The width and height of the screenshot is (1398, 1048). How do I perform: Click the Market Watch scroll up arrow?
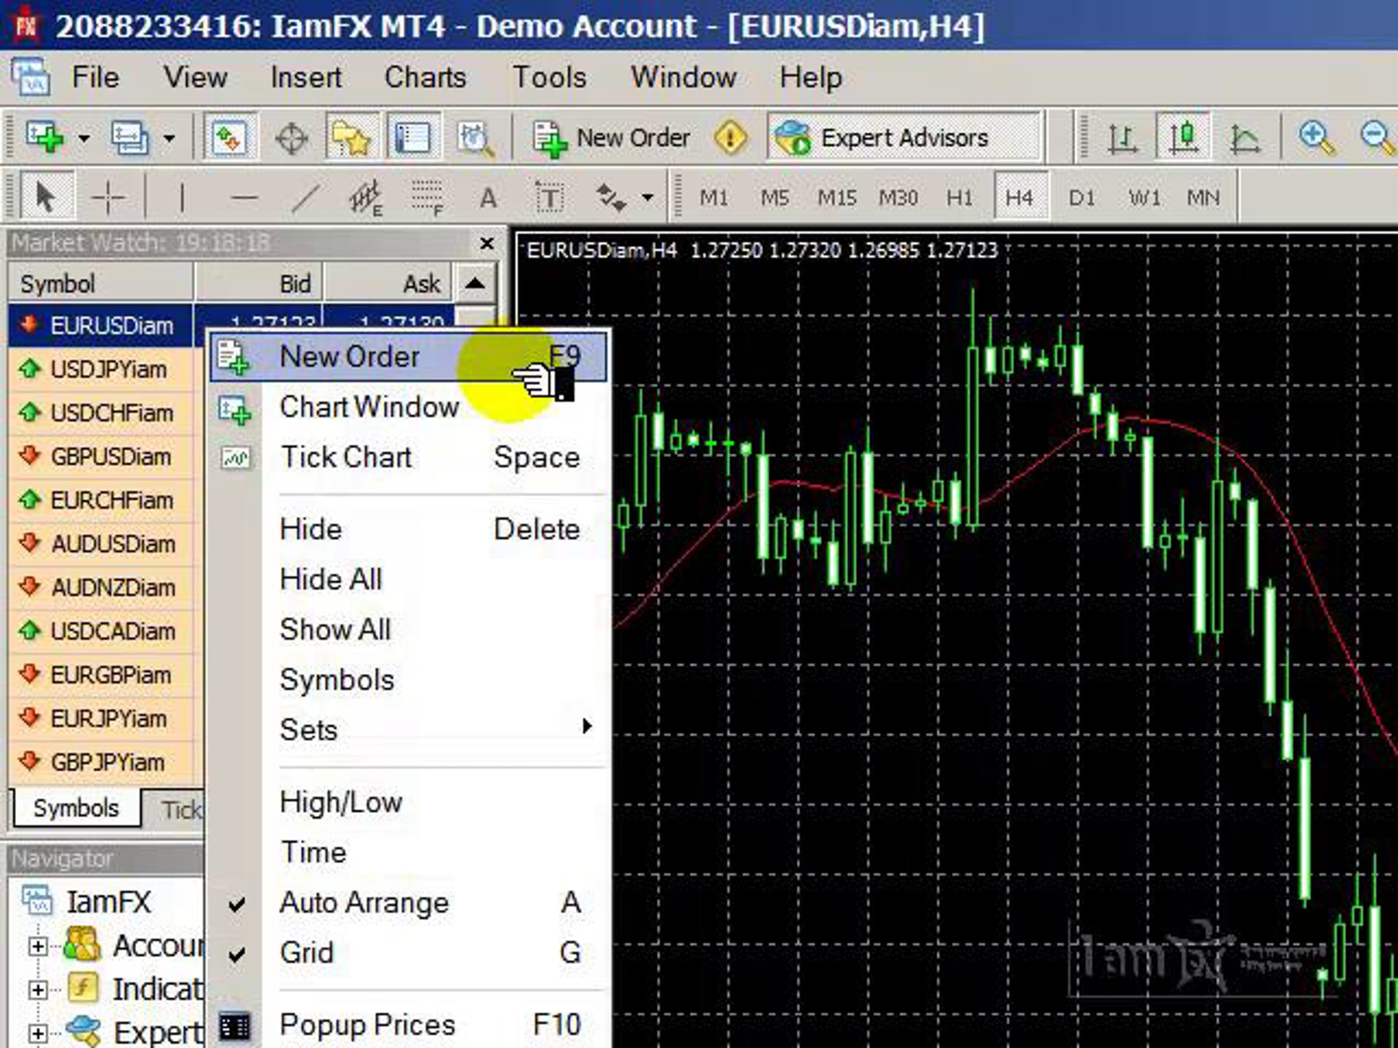tap(475, 283)
